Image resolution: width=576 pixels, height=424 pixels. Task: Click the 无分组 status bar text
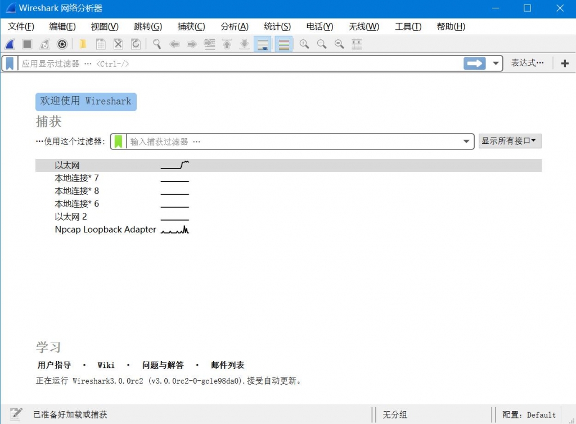tap(395, 415)
